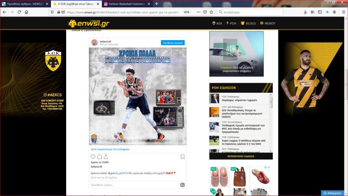
Task: Share the Instagram post
Action: [x=106, y=157]
